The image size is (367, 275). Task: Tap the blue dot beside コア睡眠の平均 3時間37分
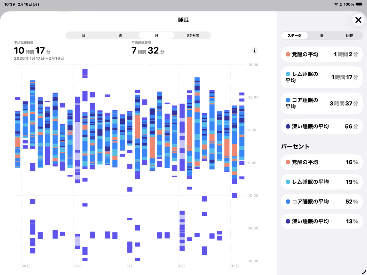(x=288, y=100)
